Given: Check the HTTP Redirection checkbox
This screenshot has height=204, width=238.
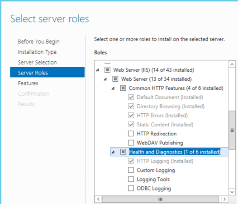Looking at the screenshot, I should pos(131,134).
